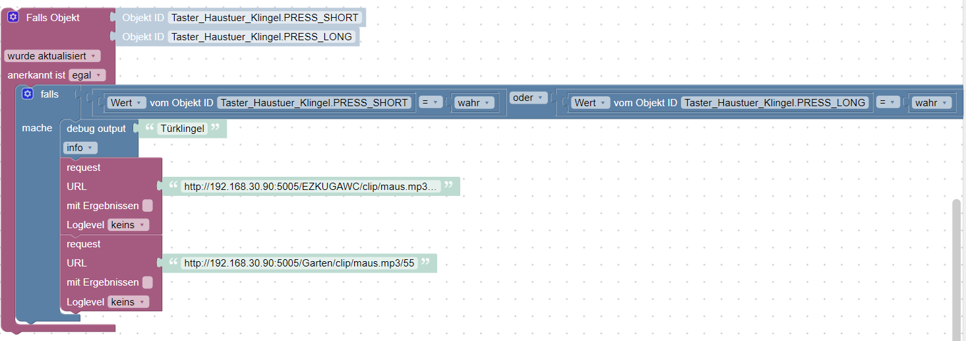The width and height of the screenshot is (966, 341).
Task: Open the 'oder' logic operator dropdown
Action: click(x=529, y=98)
